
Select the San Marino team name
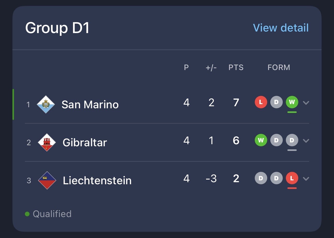(90, 105)
